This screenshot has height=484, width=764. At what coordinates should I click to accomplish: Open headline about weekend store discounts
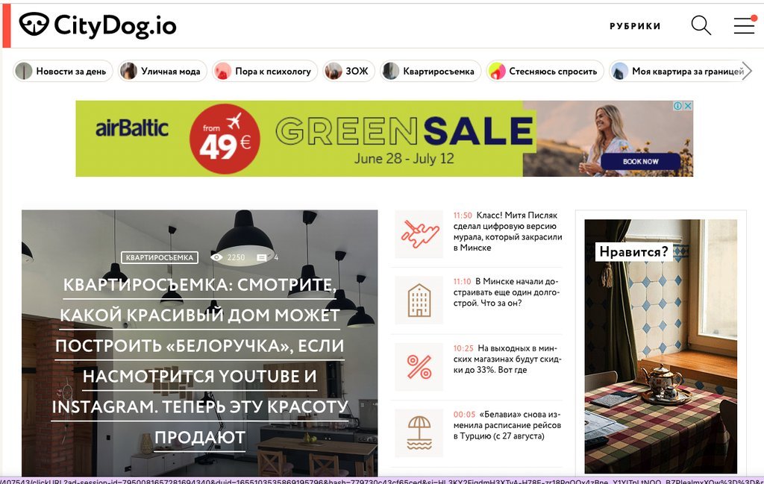pos(507,359)
